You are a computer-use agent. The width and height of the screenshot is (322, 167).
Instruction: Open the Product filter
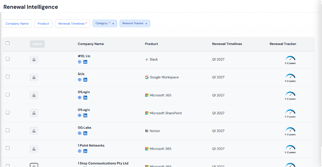[43, 24]
